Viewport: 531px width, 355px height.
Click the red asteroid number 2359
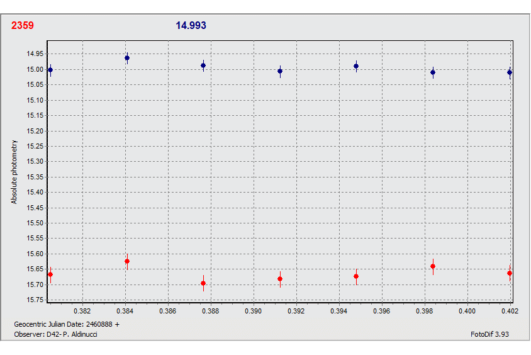click(23, 25)
